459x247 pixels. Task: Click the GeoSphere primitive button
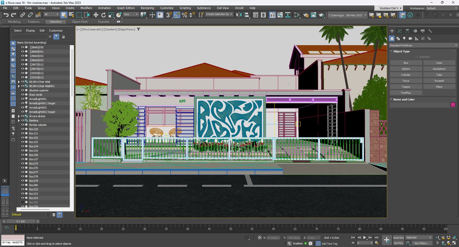[439, 69]
